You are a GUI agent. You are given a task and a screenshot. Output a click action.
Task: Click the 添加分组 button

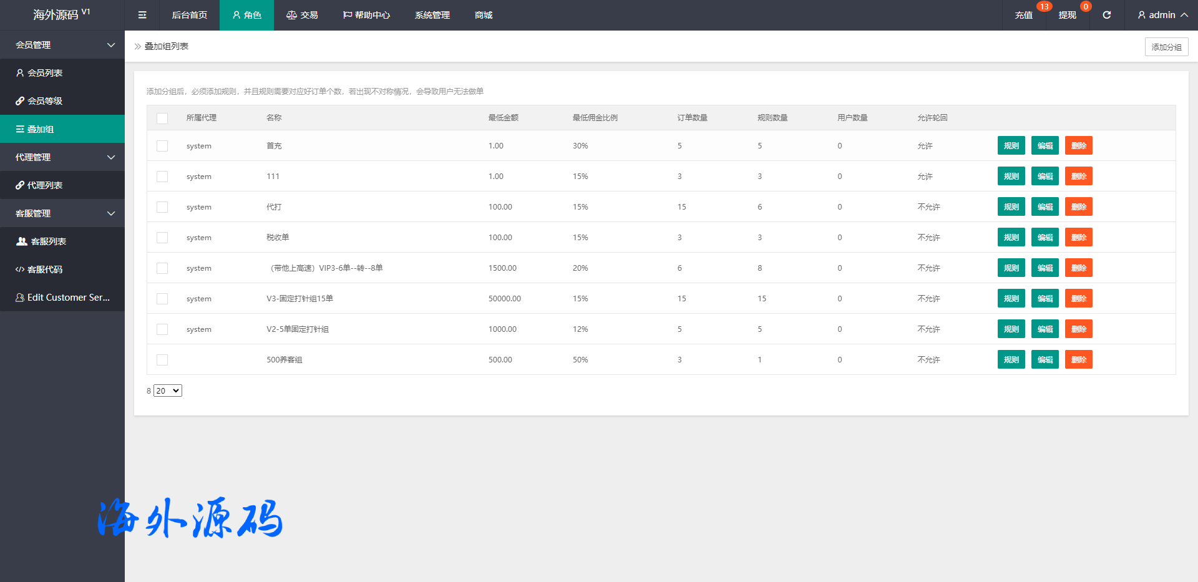(x=1166, y=47)
